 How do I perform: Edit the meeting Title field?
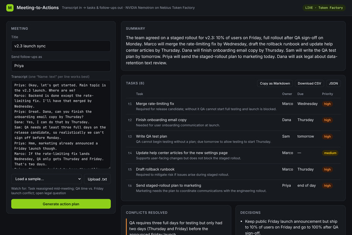coord(61,46)
